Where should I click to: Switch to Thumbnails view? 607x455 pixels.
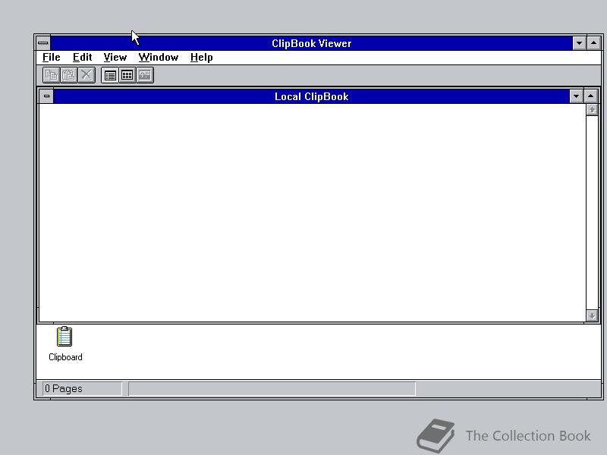click(126, 74)
